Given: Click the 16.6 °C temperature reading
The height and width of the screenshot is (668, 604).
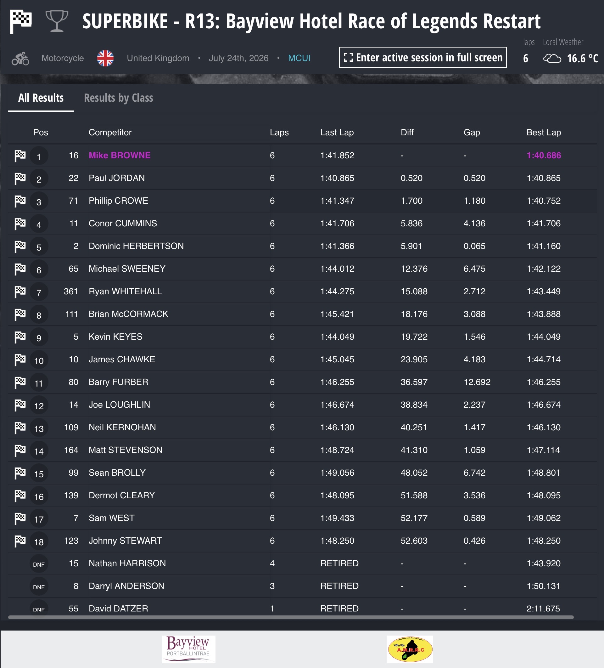Looking at the screenshot, I should (x=582, y=59).
